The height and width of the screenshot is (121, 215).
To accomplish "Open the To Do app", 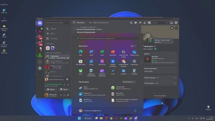I will click(x=113, y=72).
